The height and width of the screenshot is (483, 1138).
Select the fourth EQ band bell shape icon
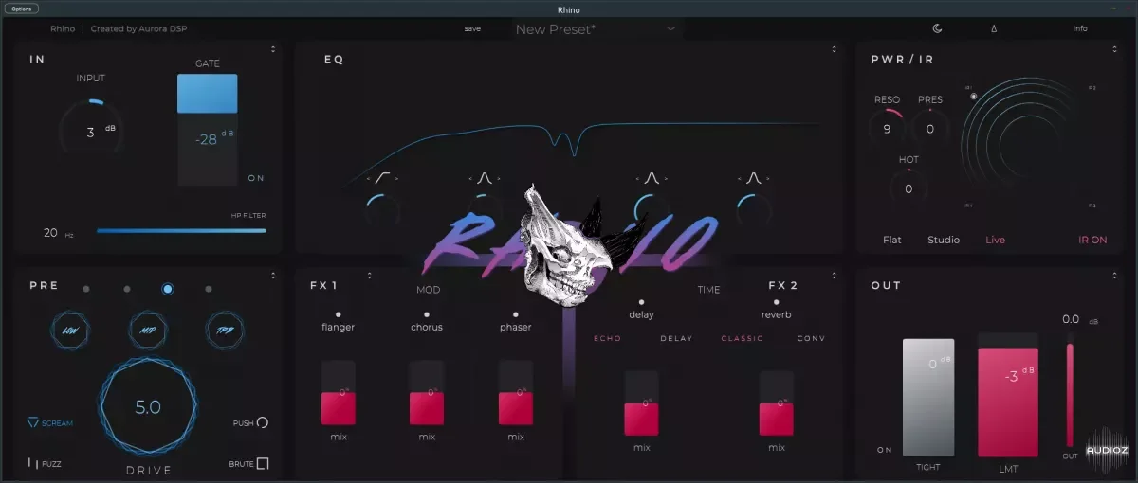click(x=754, y=177)
